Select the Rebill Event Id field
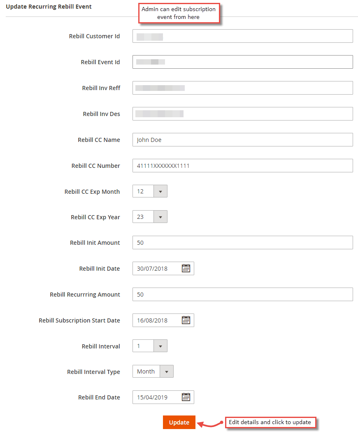 tap(242, 62)
